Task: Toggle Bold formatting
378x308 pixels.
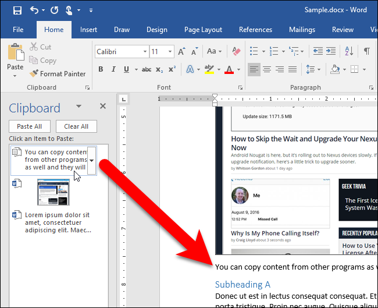Action: tap(101, 69)
